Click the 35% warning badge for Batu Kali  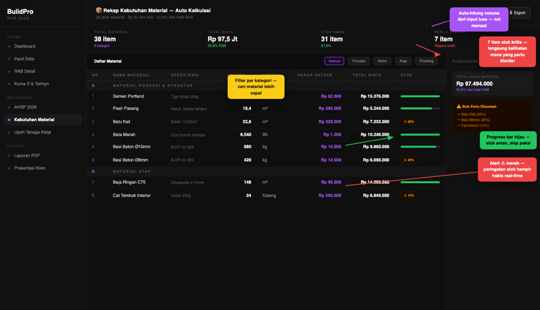tap(409, 122)
